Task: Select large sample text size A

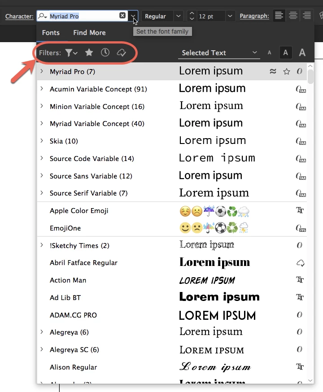Action: click(x=302, y=52)
